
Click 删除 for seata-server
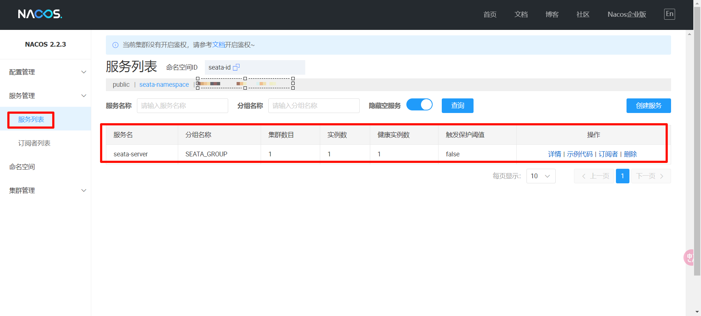pyautogui.click(x=631, y=154)
